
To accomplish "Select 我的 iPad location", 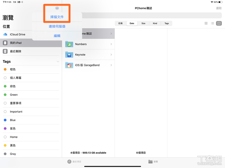I will pos(31,43).
